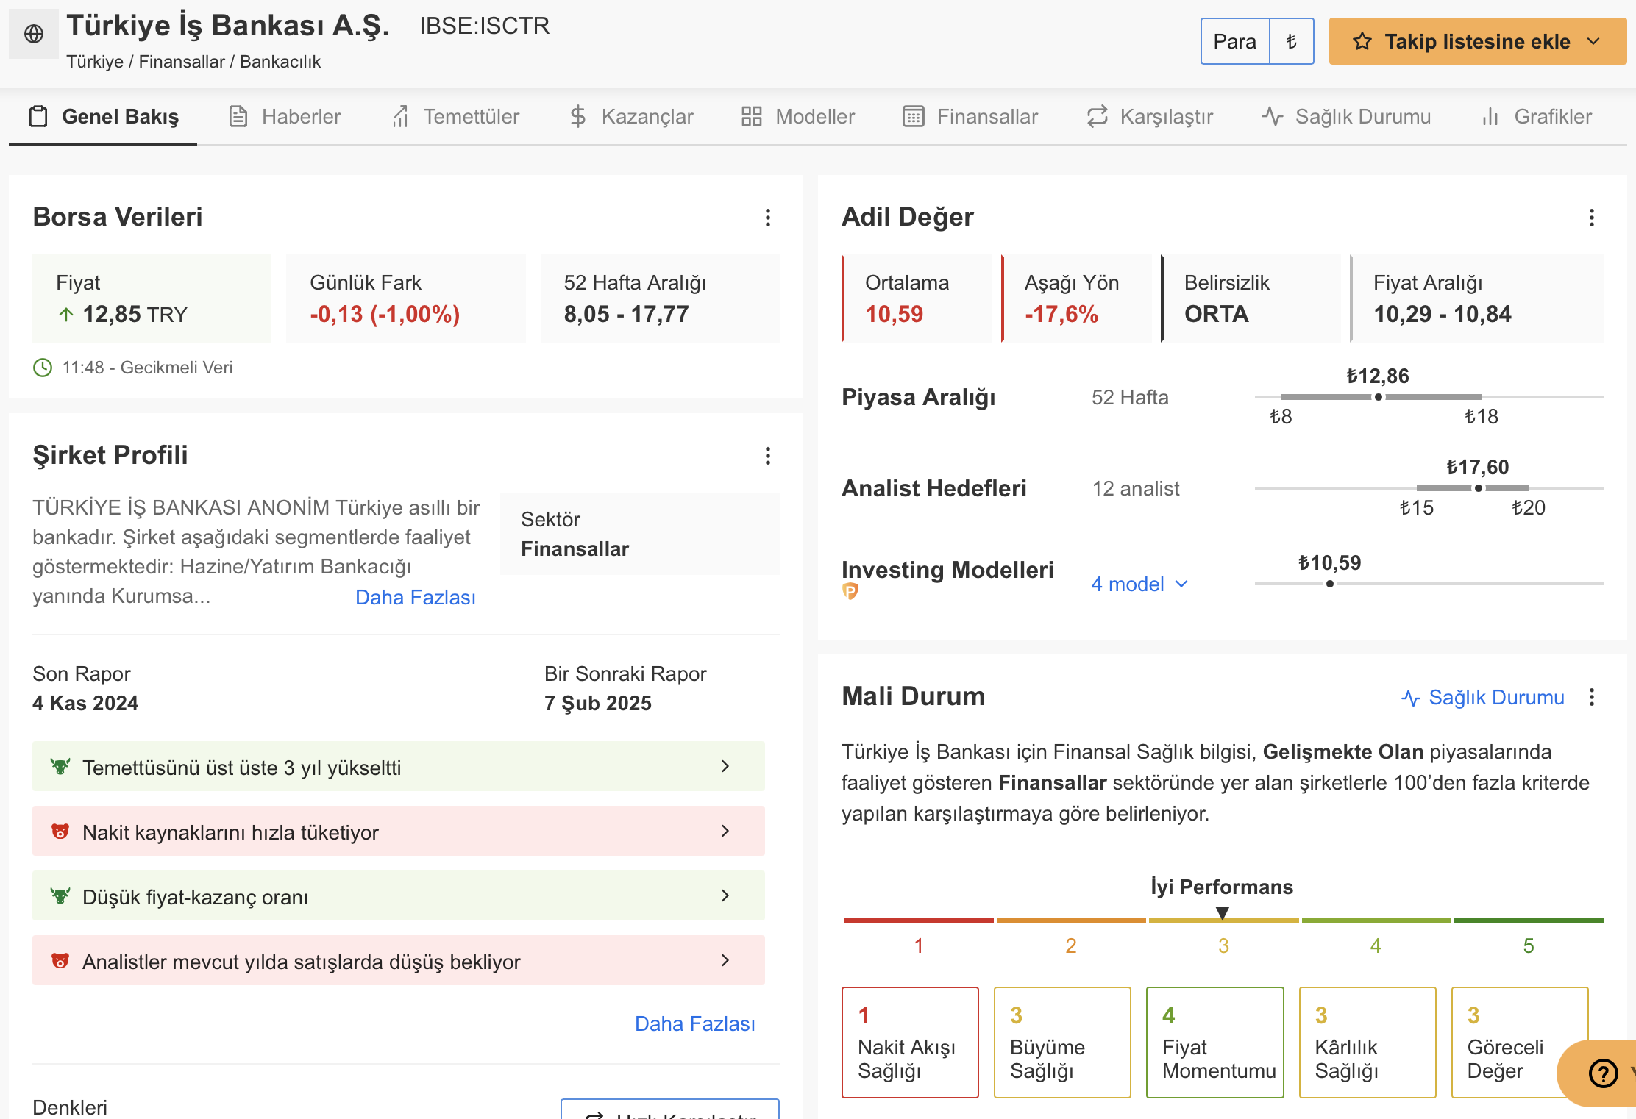Click the performance score triangle indicator
The height and width of the screenshot is (1119, 1636).
1223,913
